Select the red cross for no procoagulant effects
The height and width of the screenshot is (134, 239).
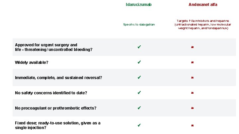[193, 108]
